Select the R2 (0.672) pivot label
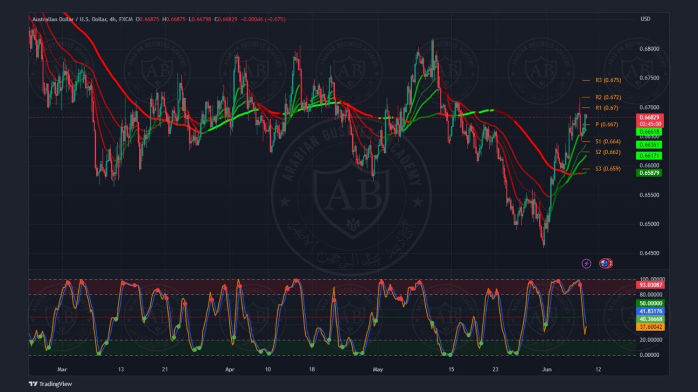Viewport: 698px width, 392px height. (608, 98)
